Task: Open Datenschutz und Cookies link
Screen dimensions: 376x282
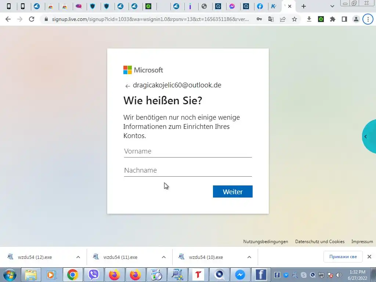Action: [320, 242]
